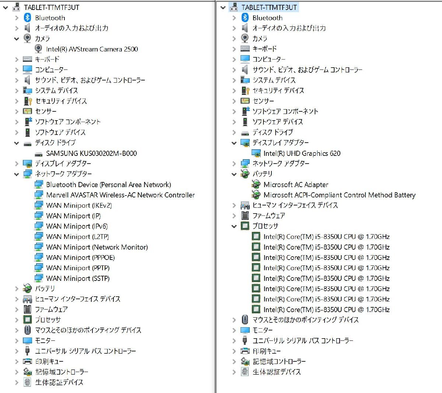Select SAMSUNG KUS030202M-B000 disk entry

91,153
